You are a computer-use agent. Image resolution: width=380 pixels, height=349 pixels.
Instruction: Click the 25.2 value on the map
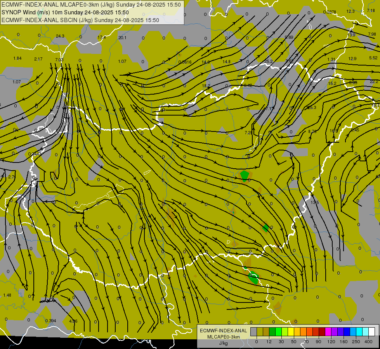269,61
